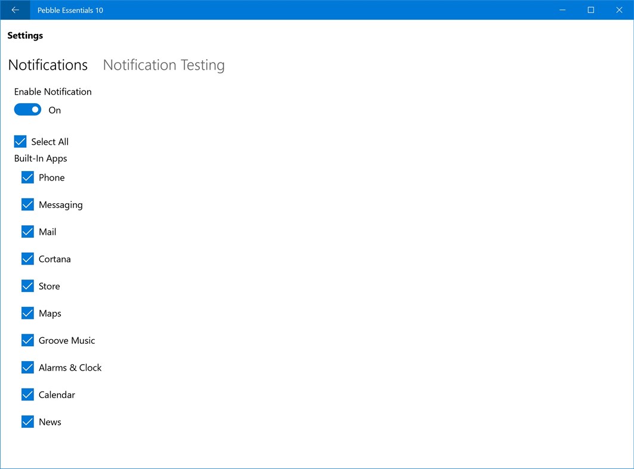The image size is (634, 469).
Task: Select the Notifications tab
Action: (x=48, y=65)
